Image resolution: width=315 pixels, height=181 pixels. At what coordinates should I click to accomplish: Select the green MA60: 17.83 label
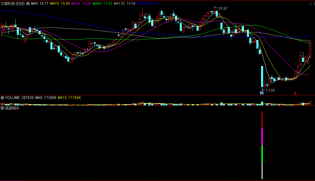click(102, 4)
